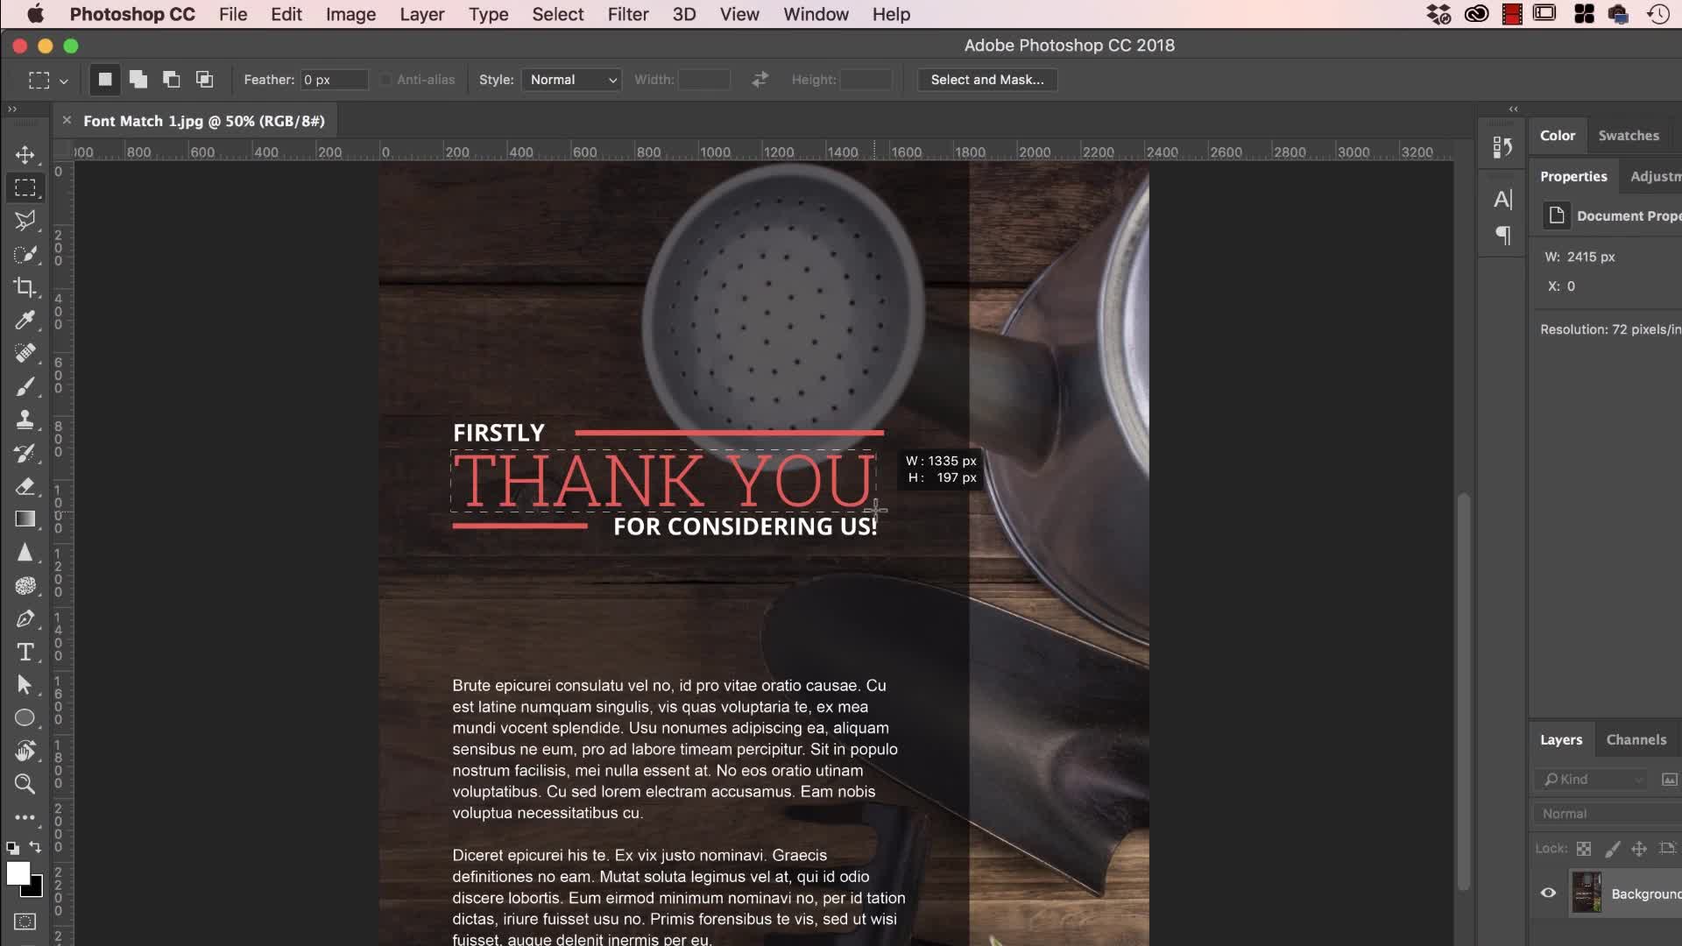Choose Subtract from selection mode
Screen dimensions: 1682x946
click(171, 80)
